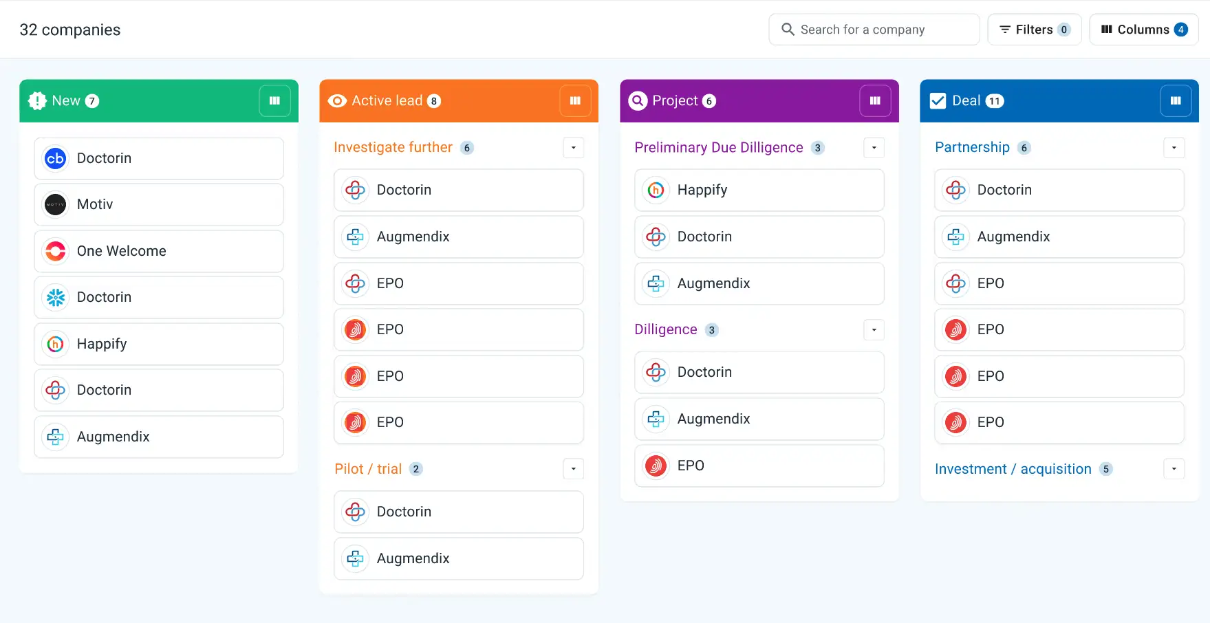Viewport: 1210px width, 623px height.
Task: Click the Motiv company logo
Action: coord(56,204)
